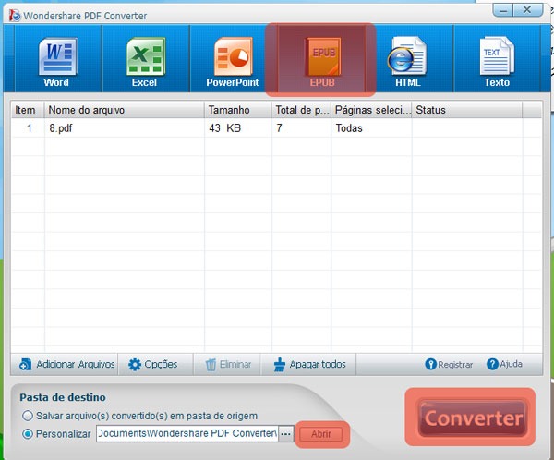This screenshot has width=554, height=460.
Task: Click the Tamanho column header
Action: pos(238,110)
